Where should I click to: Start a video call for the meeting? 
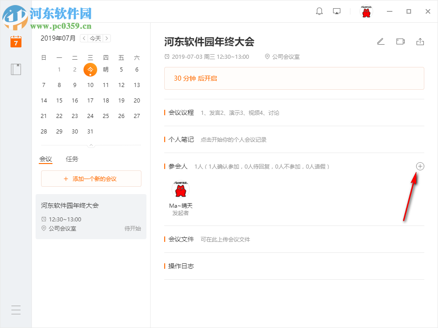coord(400,41)
